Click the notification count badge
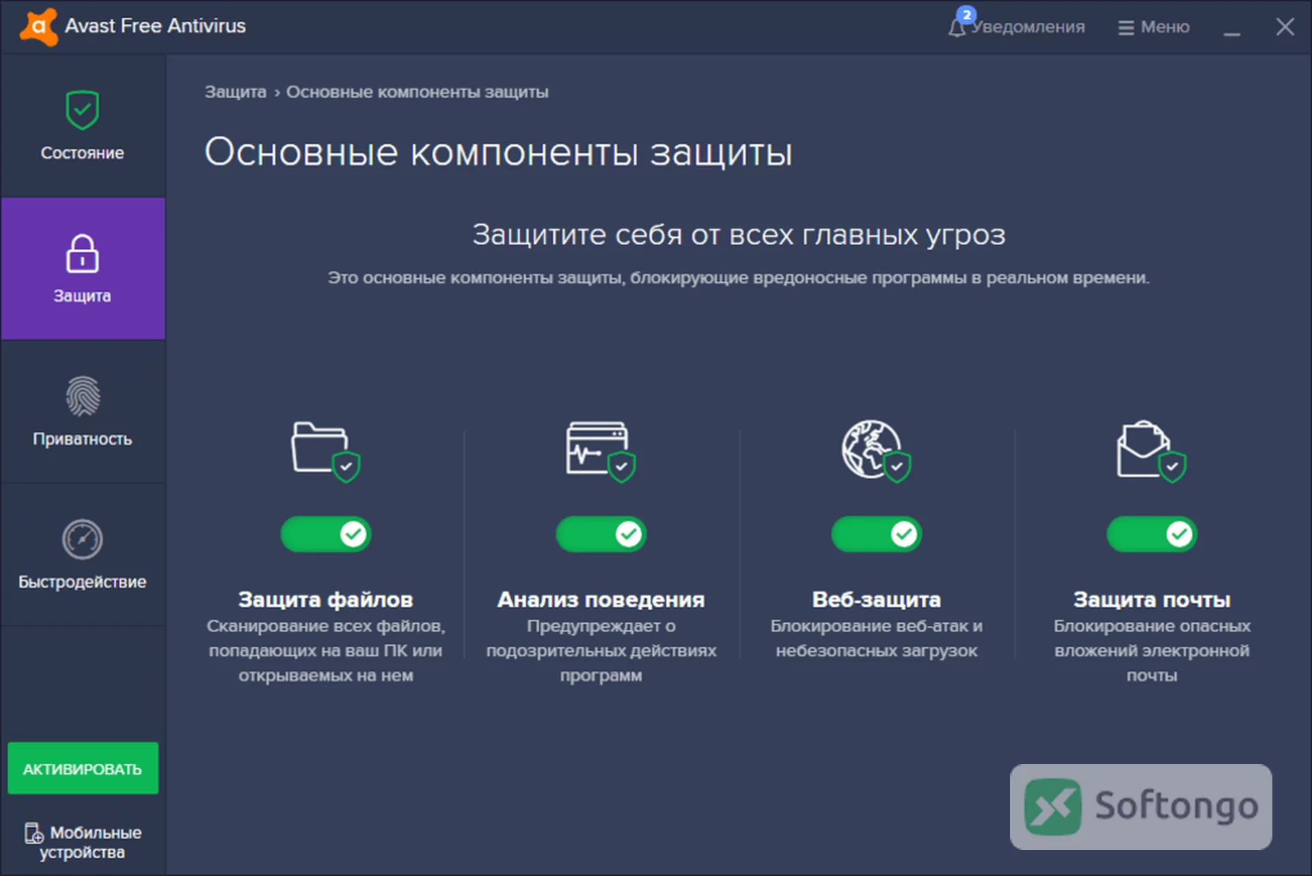Screen dimensions: 1312x876 click(966, 14)
